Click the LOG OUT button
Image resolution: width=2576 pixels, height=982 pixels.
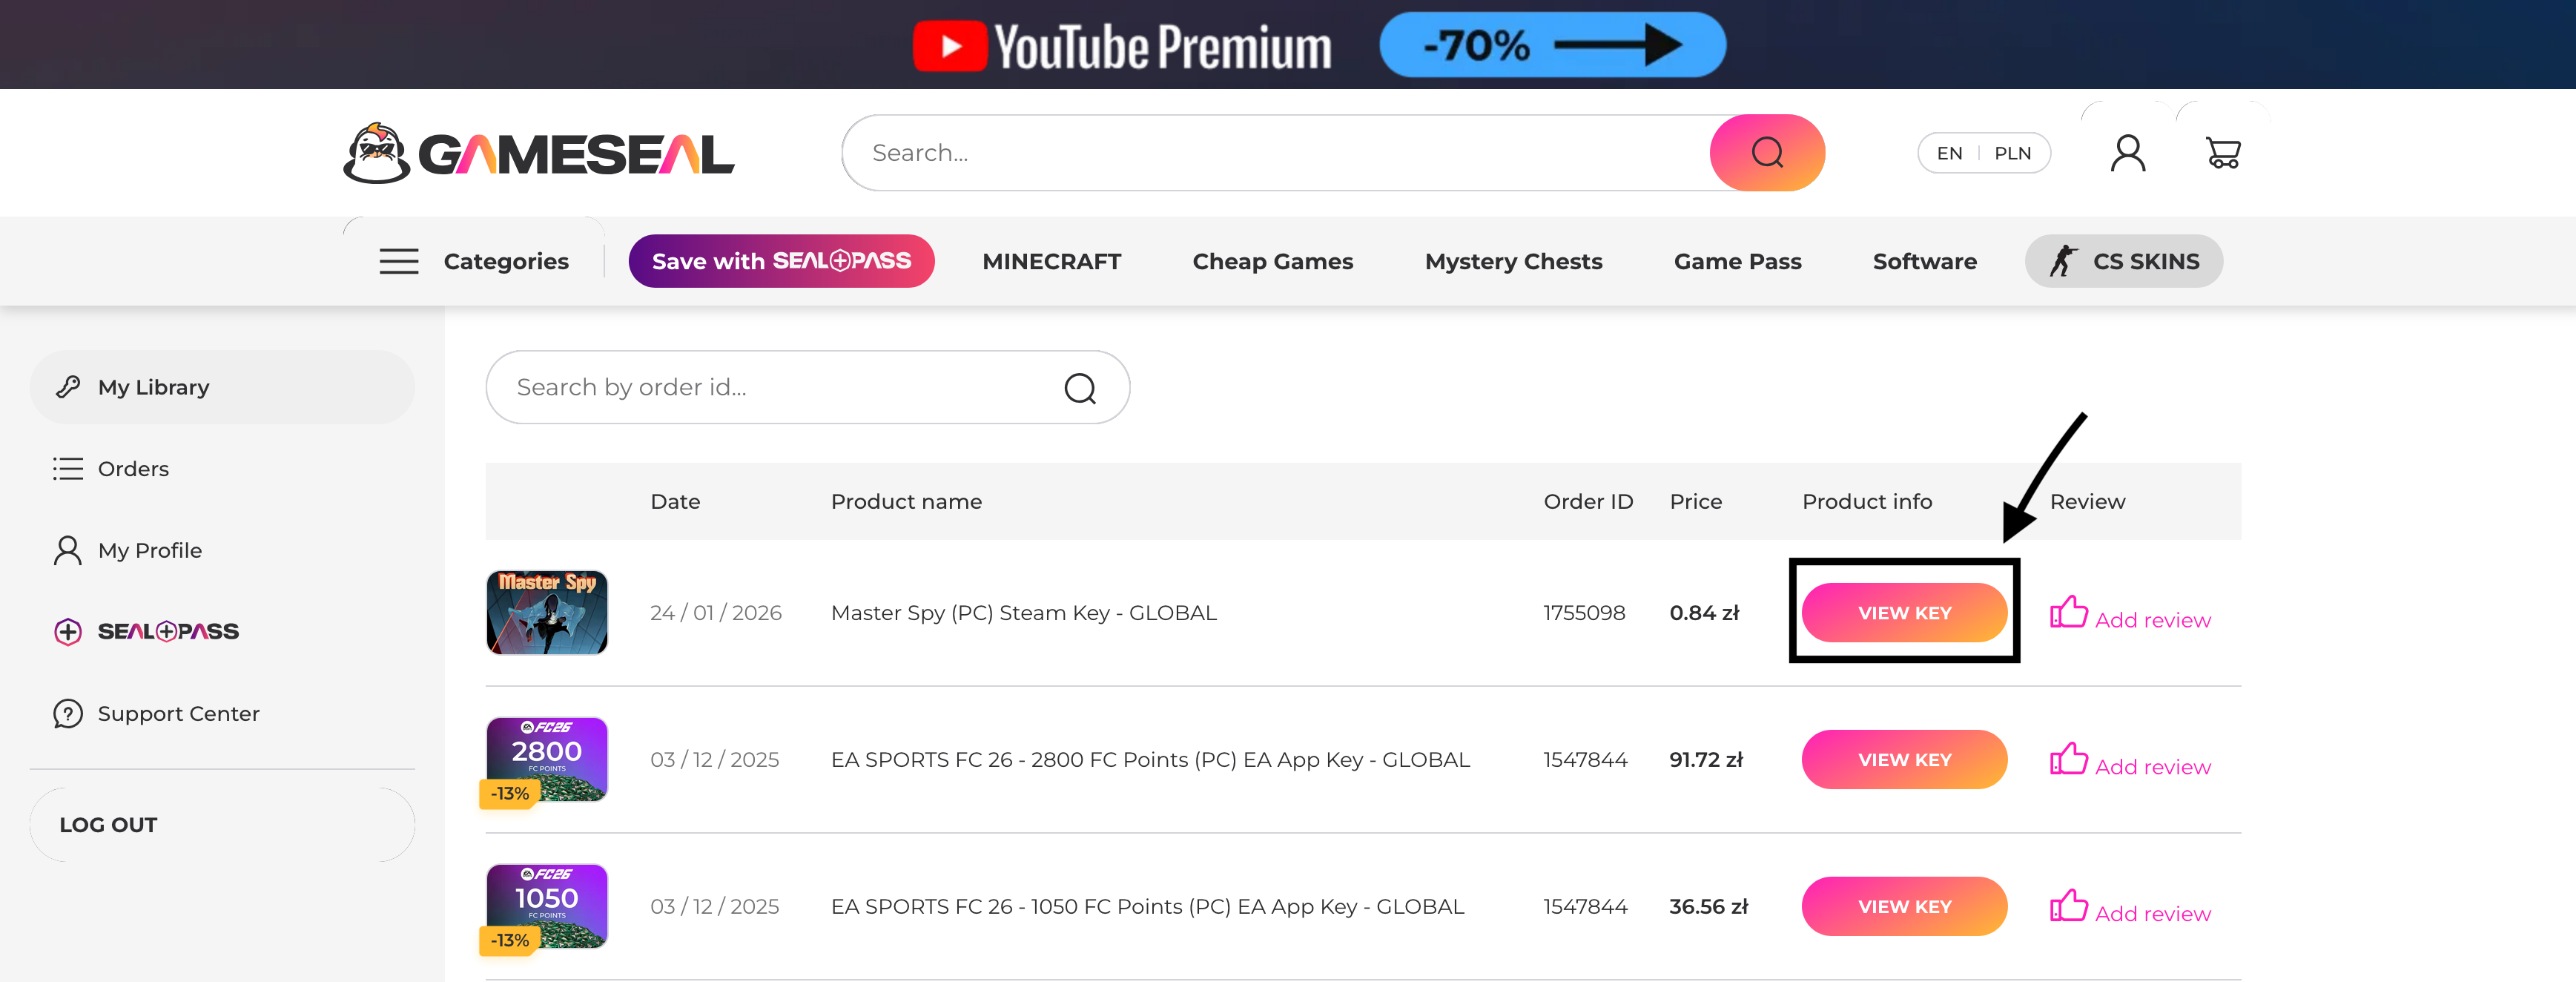(108, 825)
